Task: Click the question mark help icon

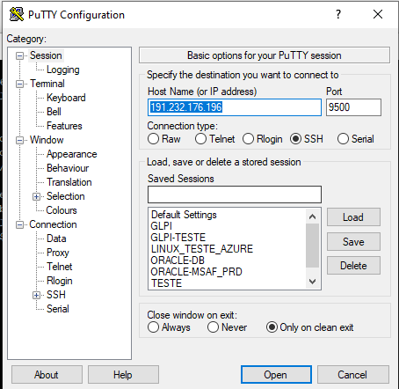Action: tap(338, 14)
